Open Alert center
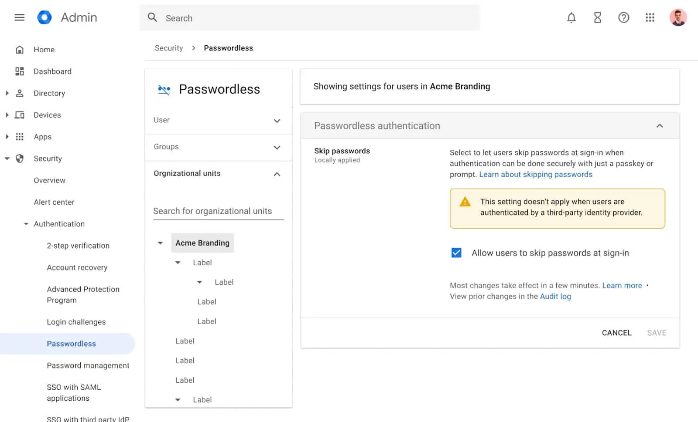698x422 pixels. (54, 202)
